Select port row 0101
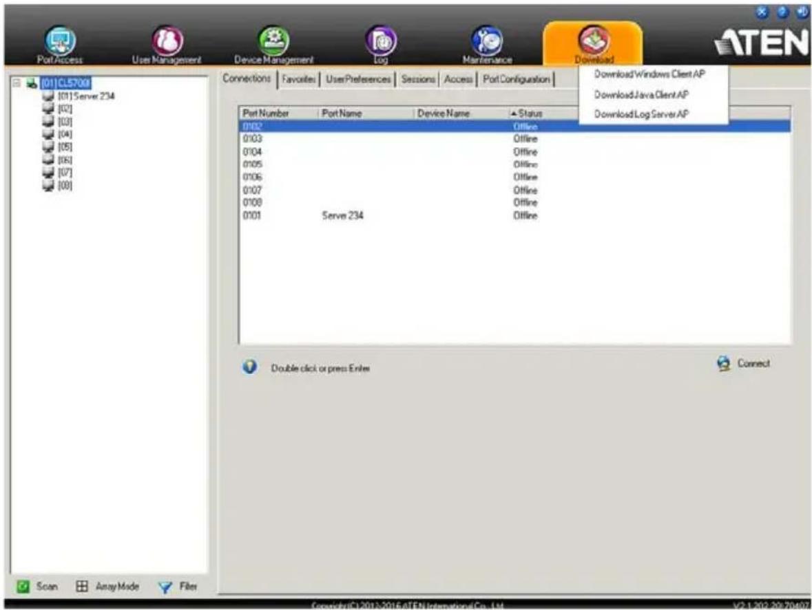Screen dimensions: 812x610 point(514,215)
